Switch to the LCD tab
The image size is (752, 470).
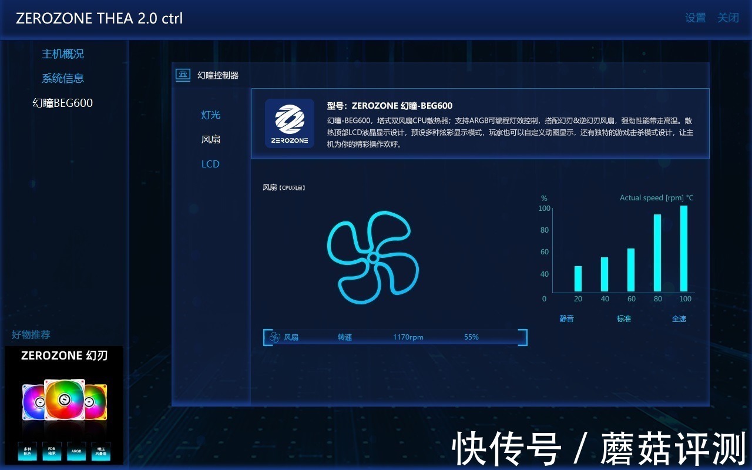[210, 164]
